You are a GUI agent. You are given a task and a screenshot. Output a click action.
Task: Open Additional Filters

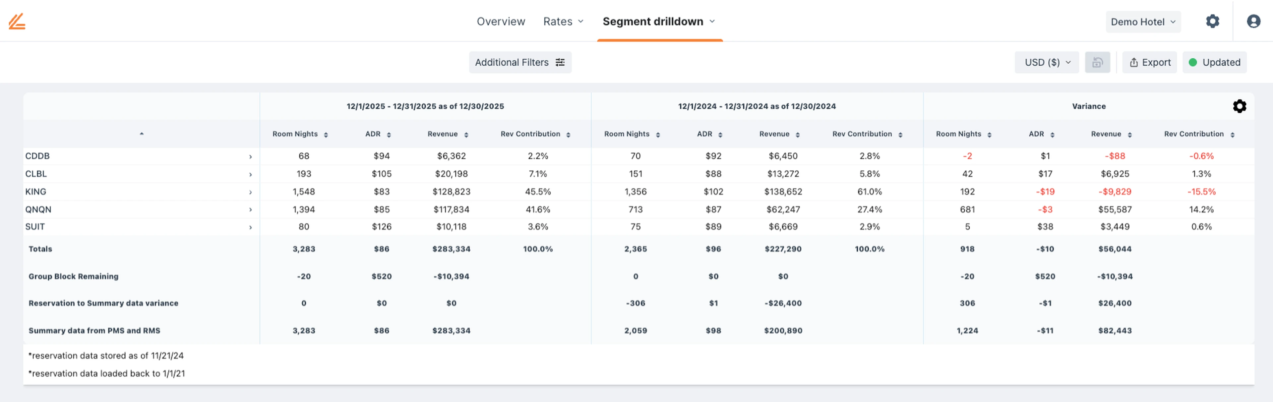[x=520, y=62]
